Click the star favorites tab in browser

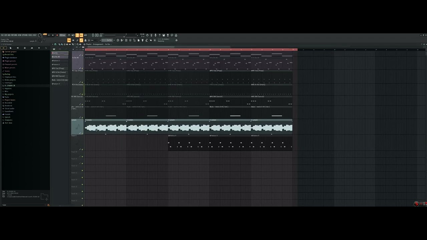[x=39, y=48]
